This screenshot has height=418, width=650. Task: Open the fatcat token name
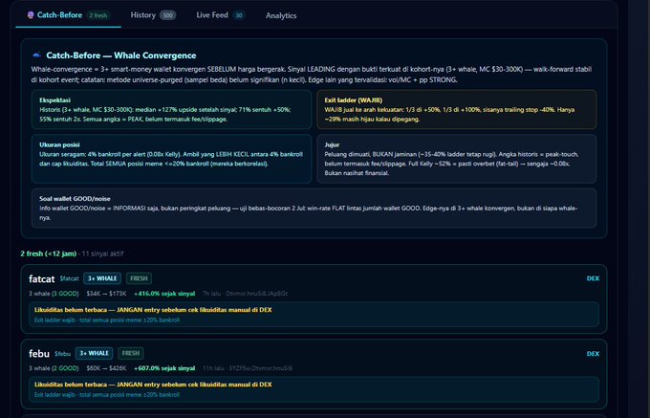point(41,278)
